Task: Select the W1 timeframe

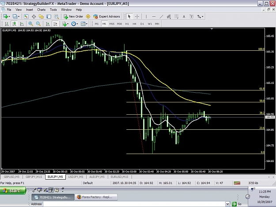Action: pyautogui.click(x=150, y=24)
